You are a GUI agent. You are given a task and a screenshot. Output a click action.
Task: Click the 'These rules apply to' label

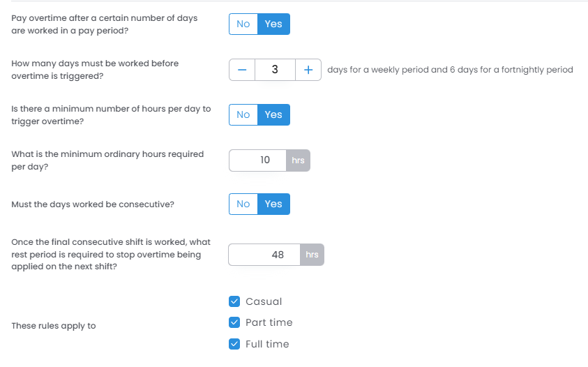tap(54, 326)
